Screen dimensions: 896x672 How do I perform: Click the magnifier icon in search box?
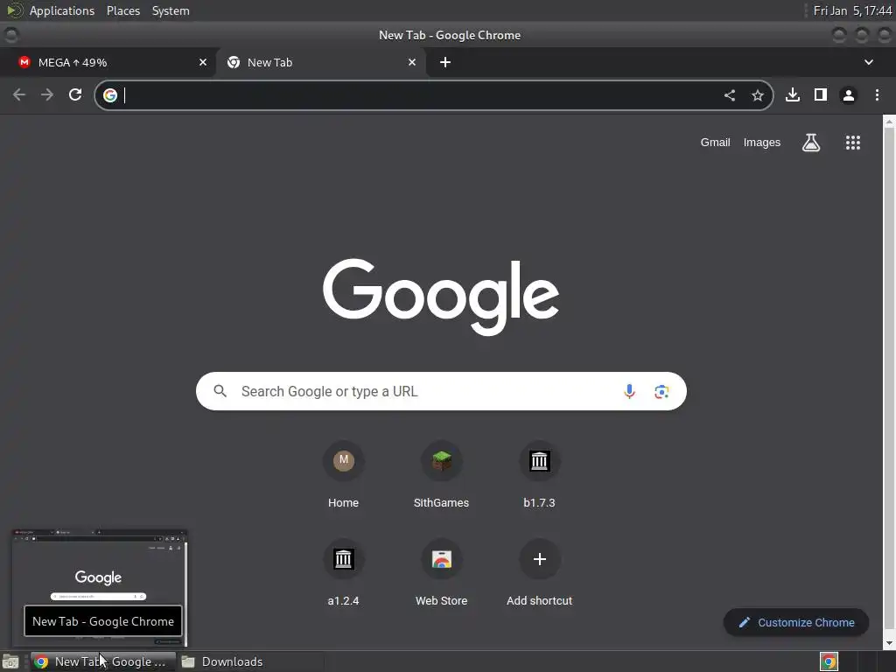click(220, 391)
